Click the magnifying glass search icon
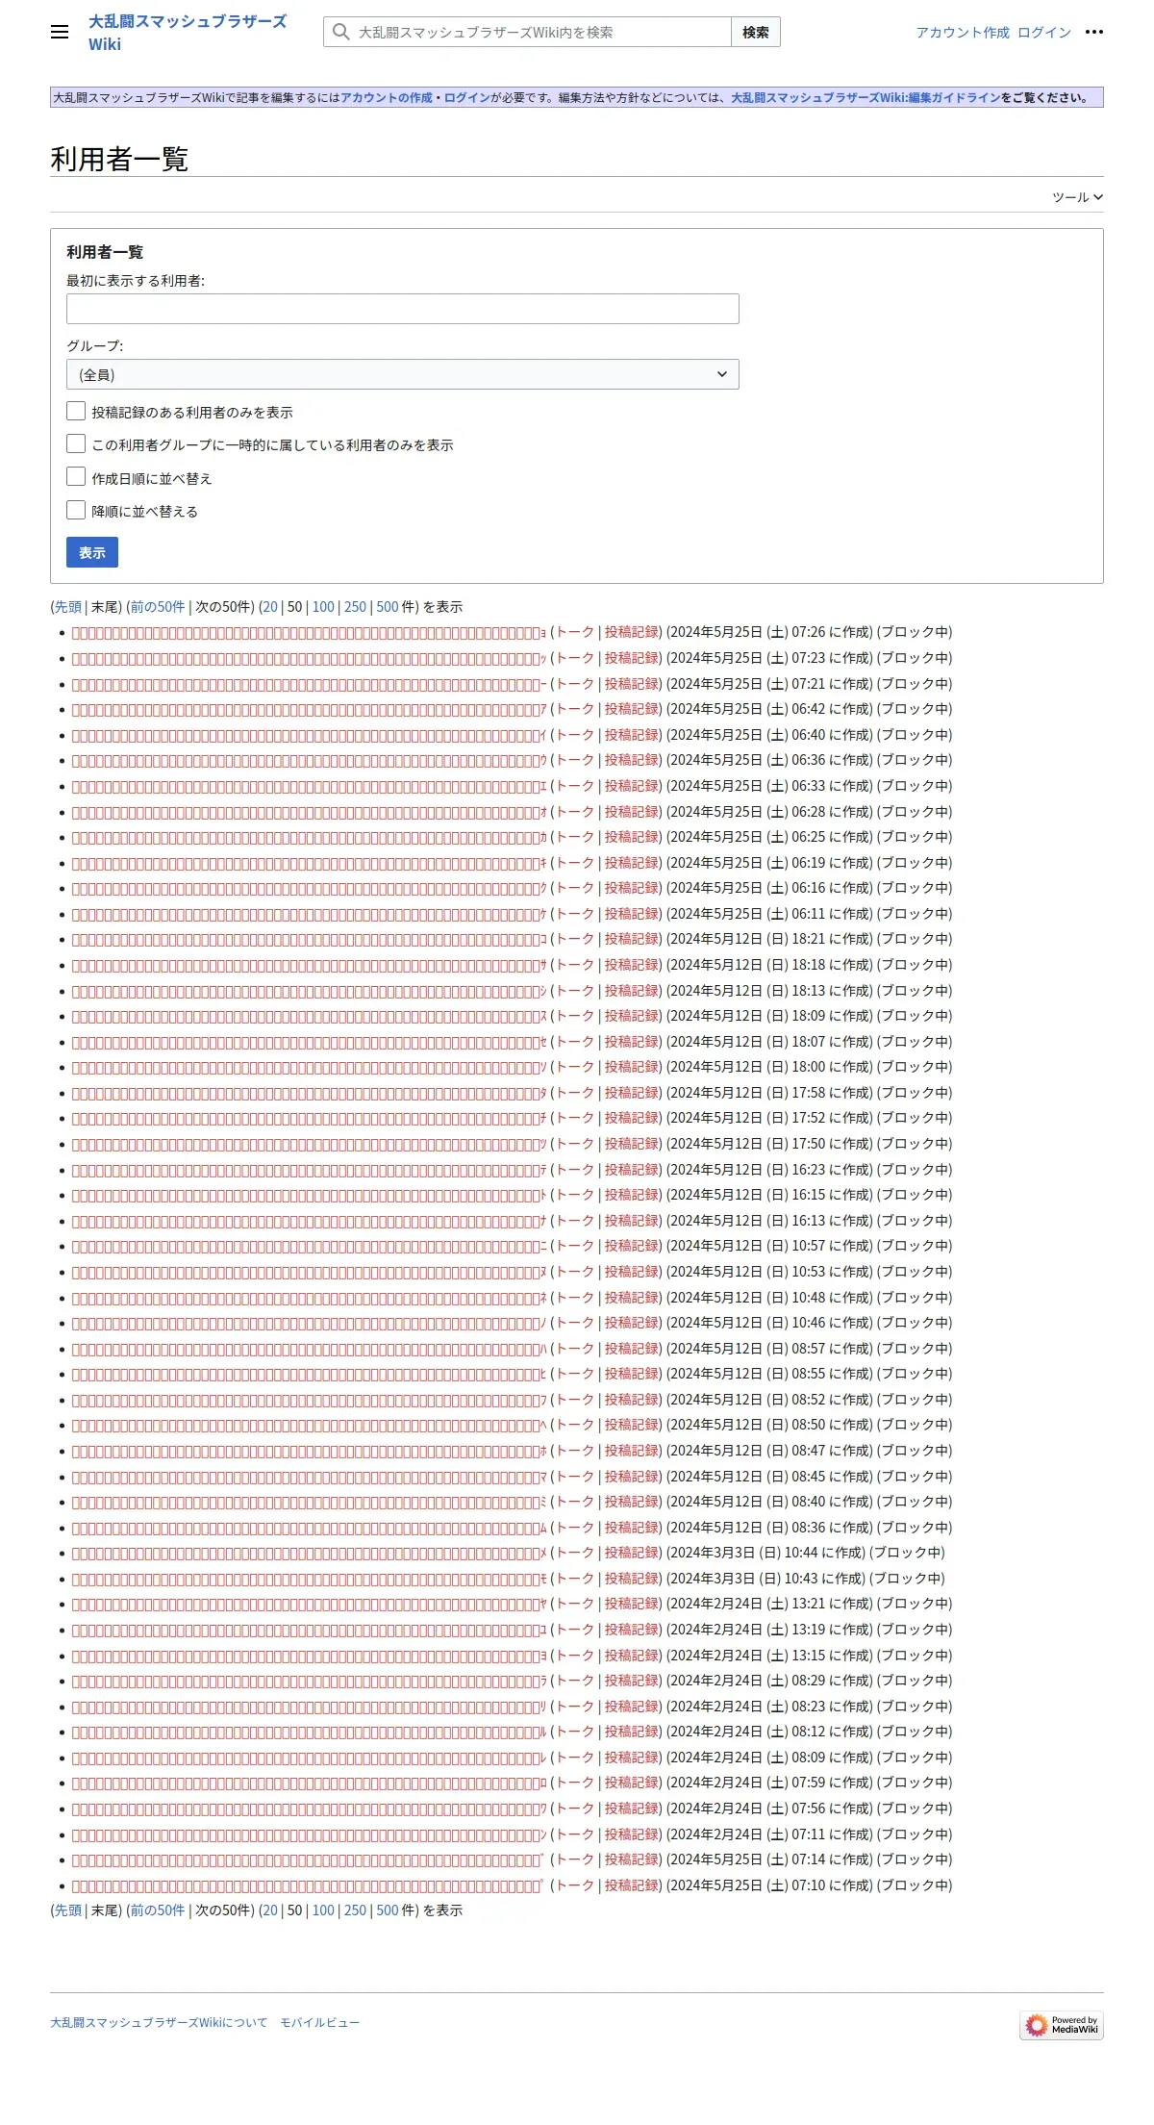Image resolution: width=1154 pixels, height=2125 pixels. [340, 32]
